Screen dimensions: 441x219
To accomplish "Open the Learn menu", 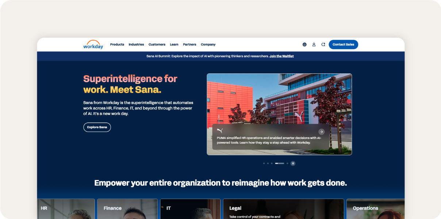I will (174, 45).
